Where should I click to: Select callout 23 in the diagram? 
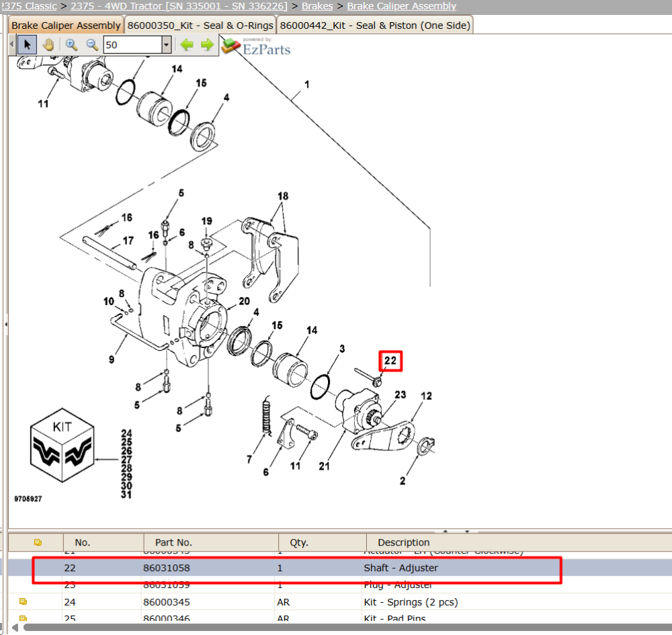401,394
